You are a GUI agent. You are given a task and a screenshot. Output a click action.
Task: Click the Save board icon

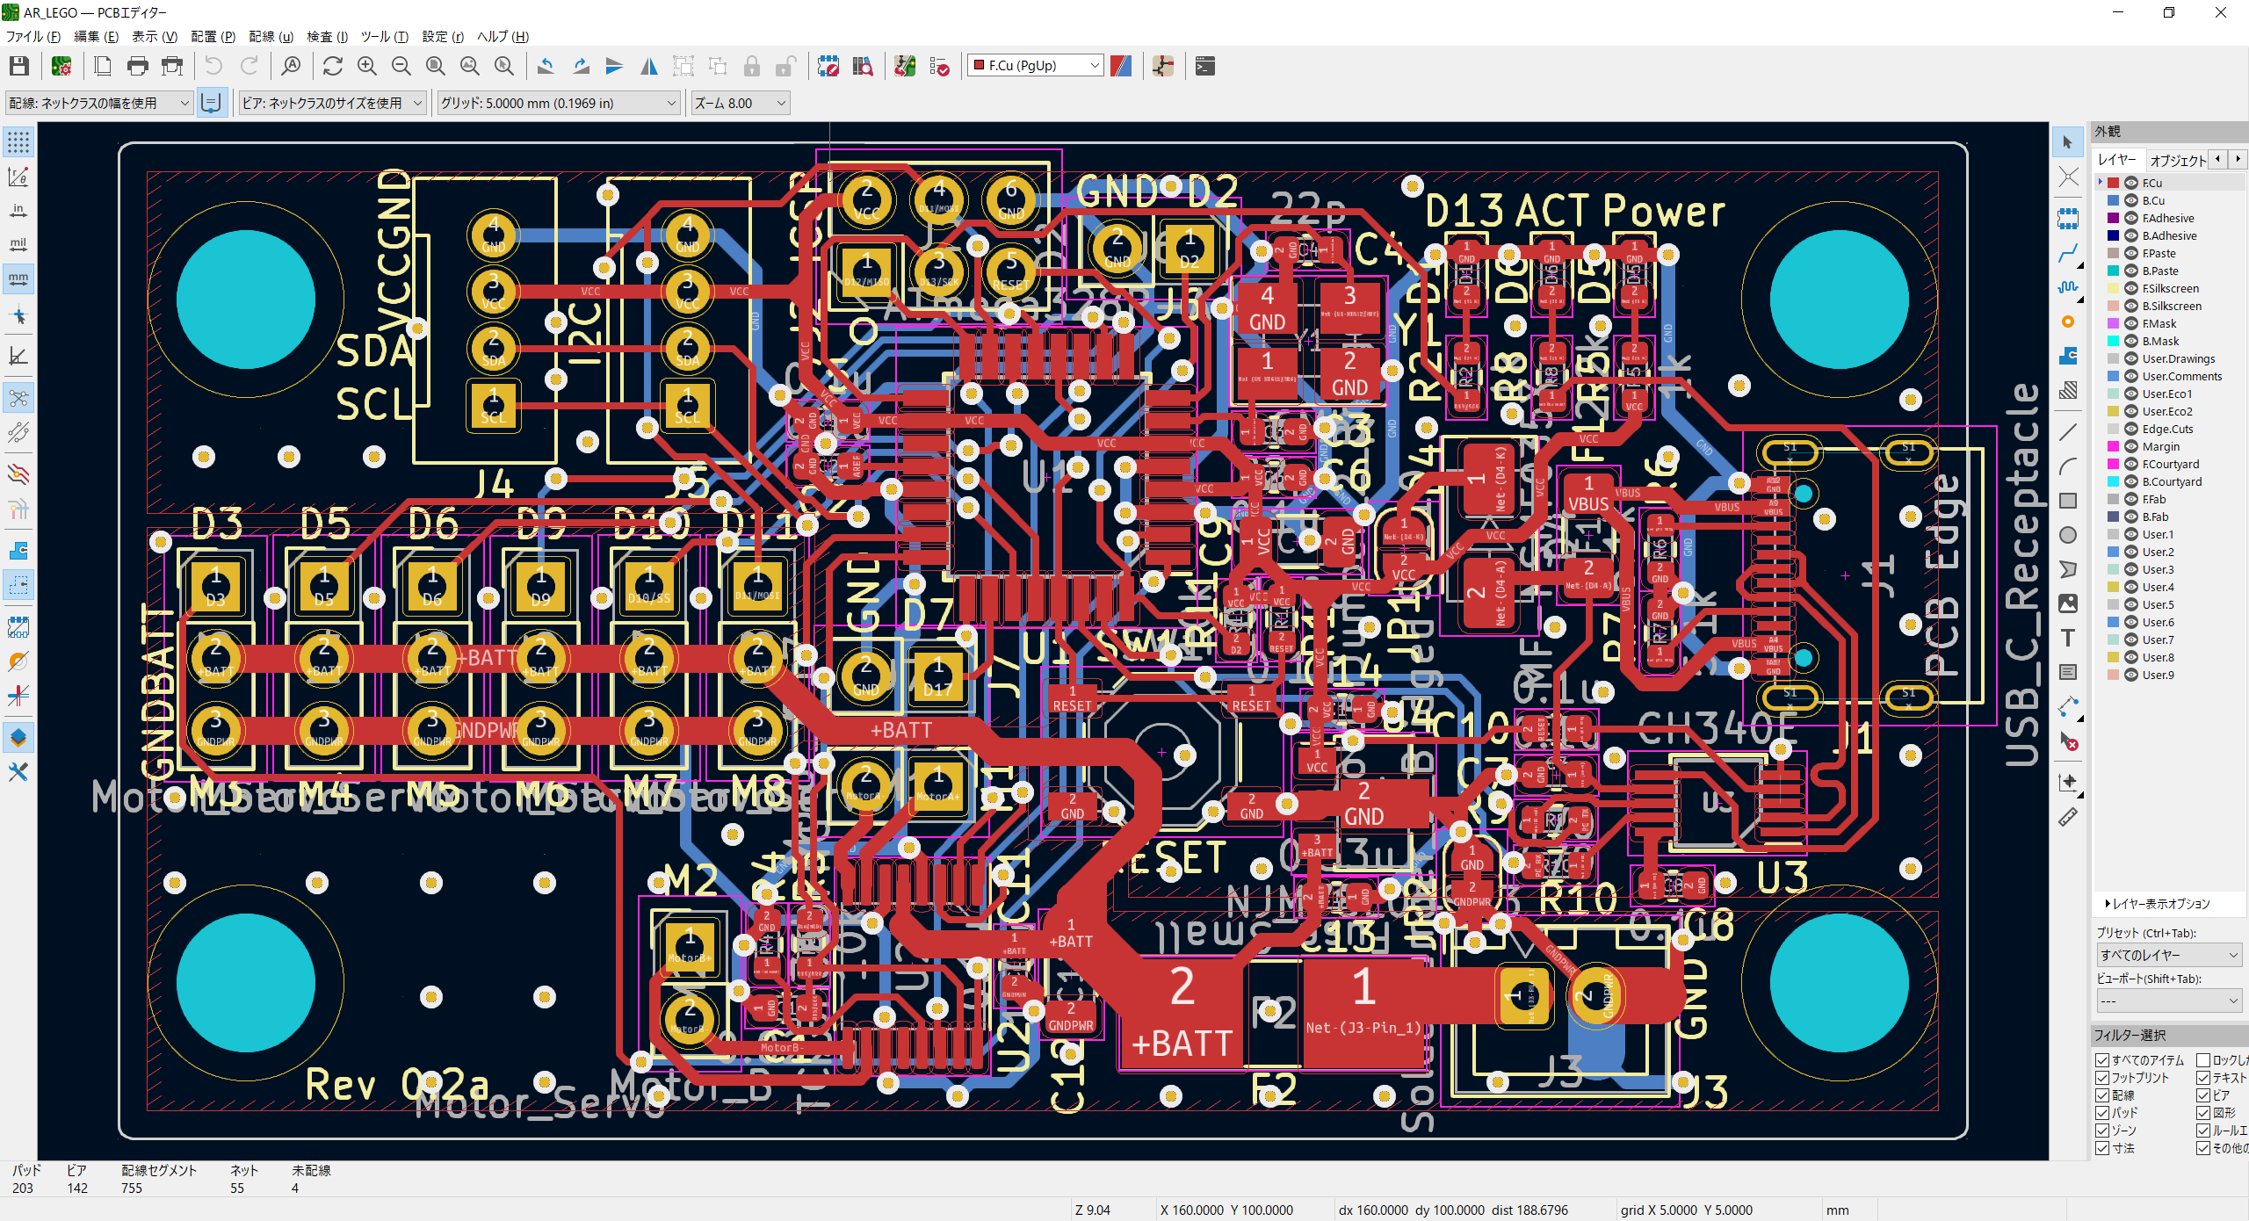(x=19, y=66)
